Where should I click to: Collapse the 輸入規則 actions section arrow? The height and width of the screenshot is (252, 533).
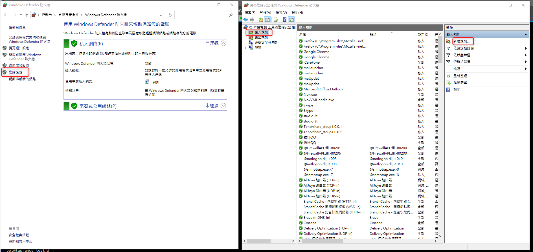pyautogui.click(x=526, y=35)
